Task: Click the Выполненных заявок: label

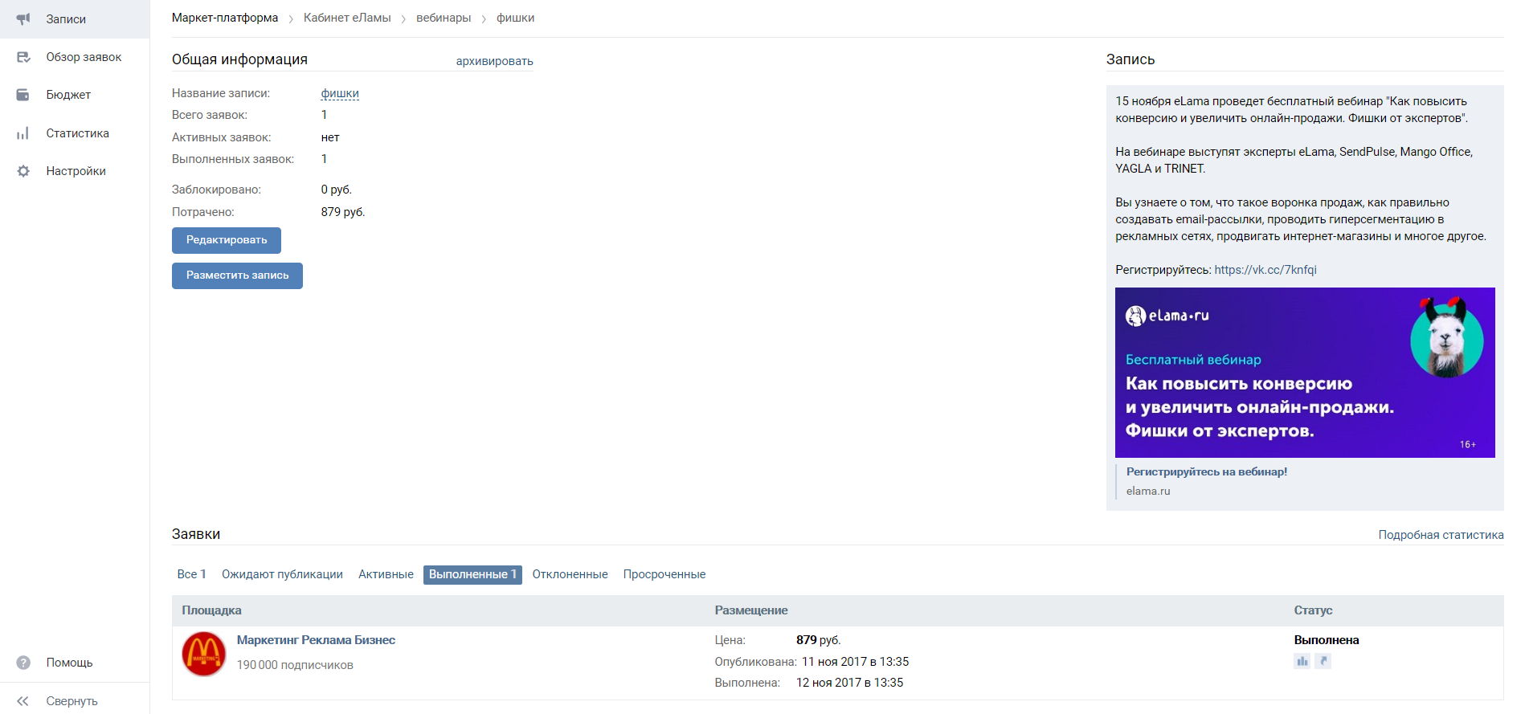Action: [x=233, y=159]
